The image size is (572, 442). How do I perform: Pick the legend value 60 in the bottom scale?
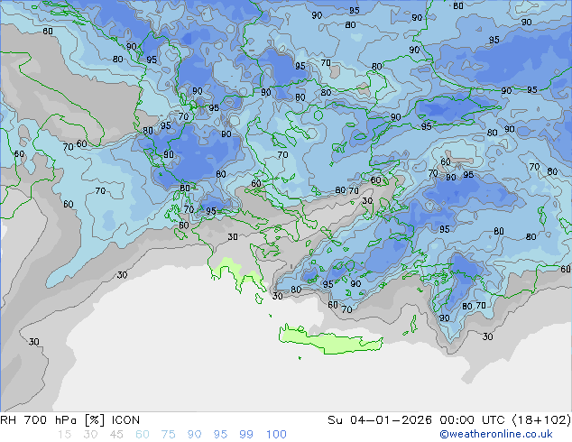click(x=143, y=435)
